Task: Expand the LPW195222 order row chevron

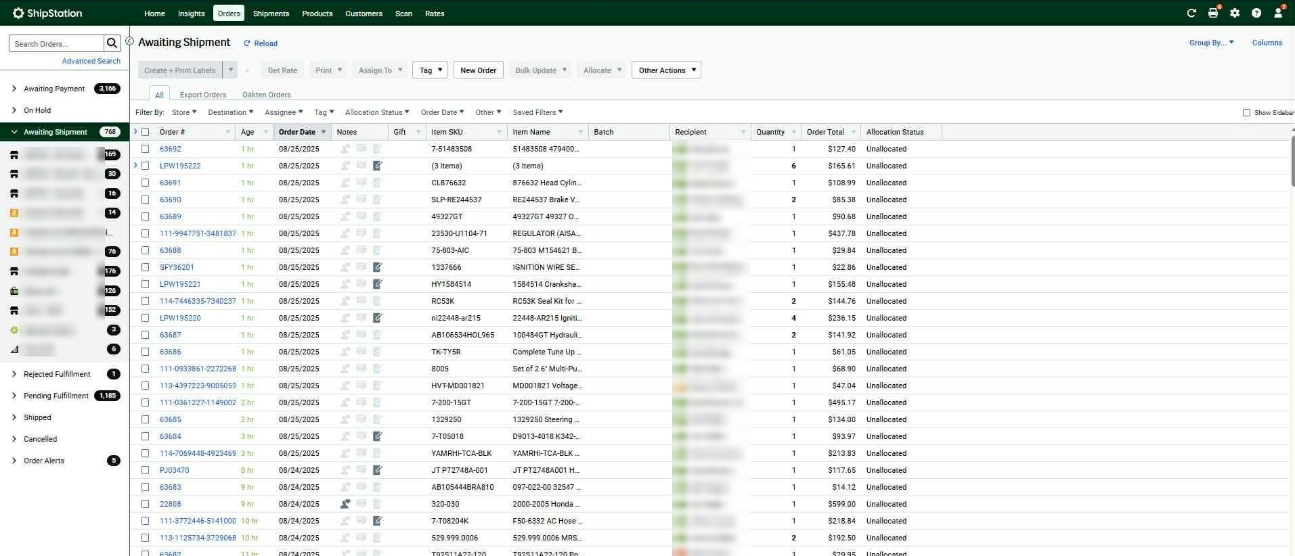Action: (x=135, y=165)
